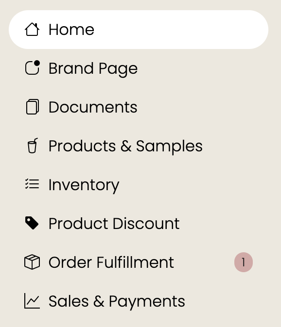The image size is (281, 327).
Task: Navigate to Products & Samples
Action: click(x=125, y=147)
